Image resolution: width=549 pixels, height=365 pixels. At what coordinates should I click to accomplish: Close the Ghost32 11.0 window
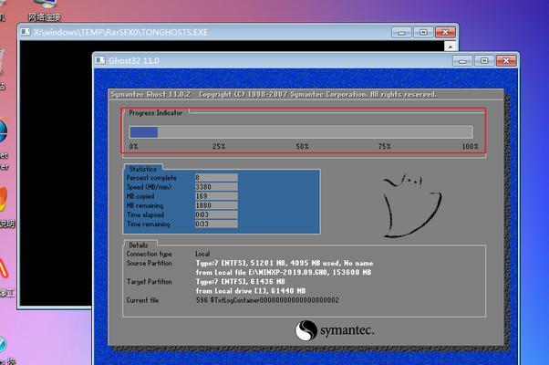tap(506, 61)
